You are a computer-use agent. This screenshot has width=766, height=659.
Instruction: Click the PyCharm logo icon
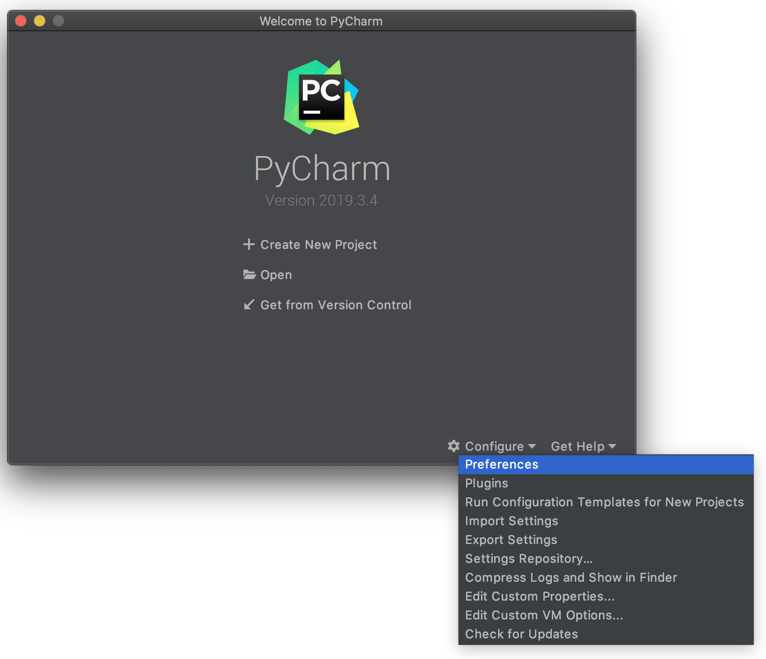[321, 97]
